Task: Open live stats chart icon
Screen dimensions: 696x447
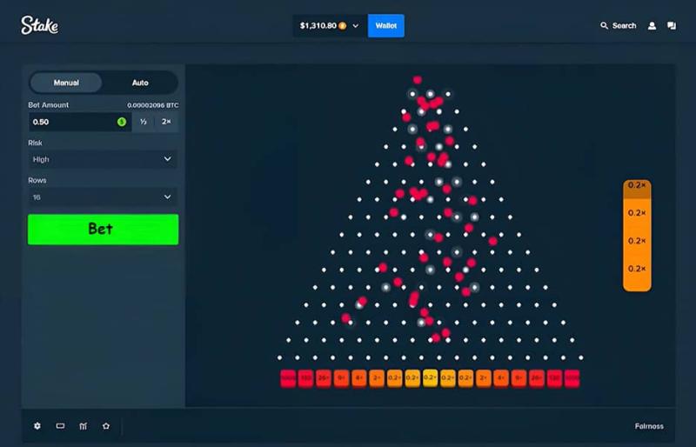Action: (83, 426)
